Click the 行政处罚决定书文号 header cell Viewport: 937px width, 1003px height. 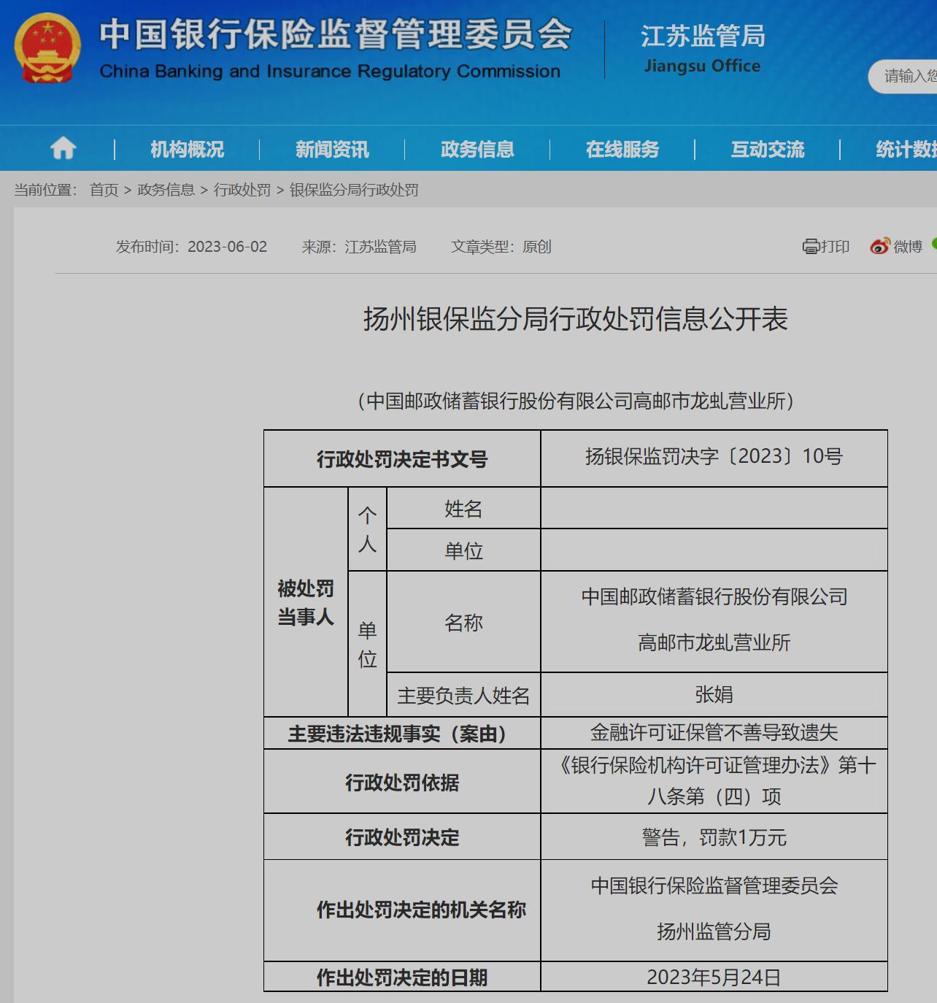point(402,459)
